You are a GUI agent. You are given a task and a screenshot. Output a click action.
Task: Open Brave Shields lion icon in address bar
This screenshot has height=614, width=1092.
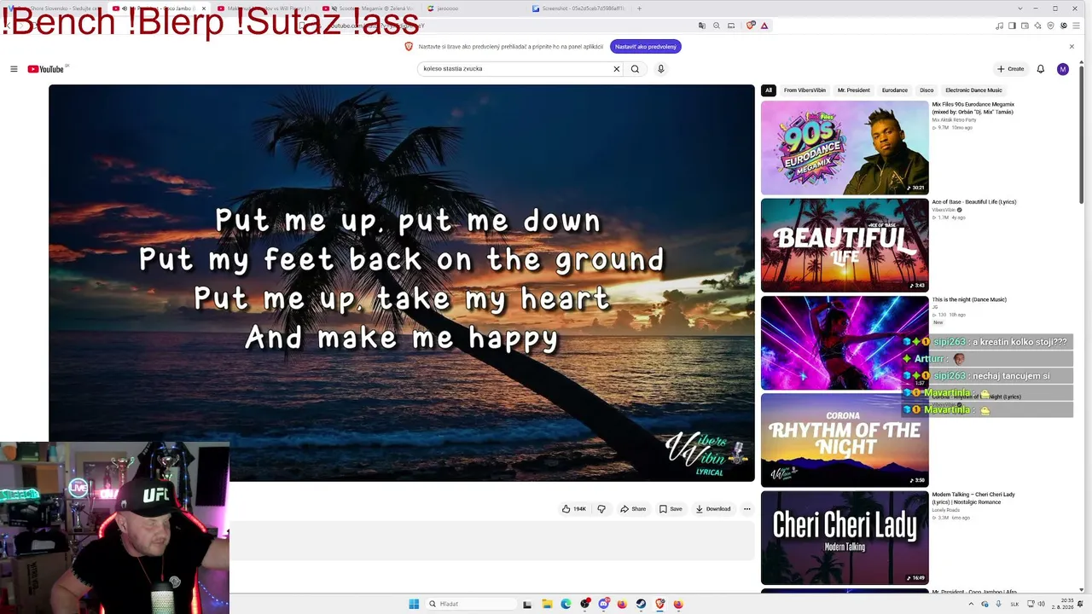point(751,26)
